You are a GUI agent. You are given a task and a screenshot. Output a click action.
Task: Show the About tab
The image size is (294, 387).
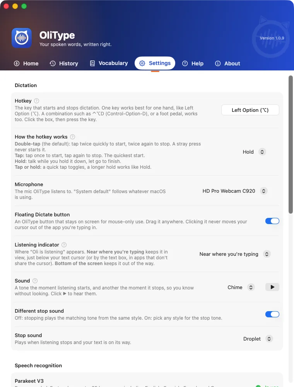(227, 63)
